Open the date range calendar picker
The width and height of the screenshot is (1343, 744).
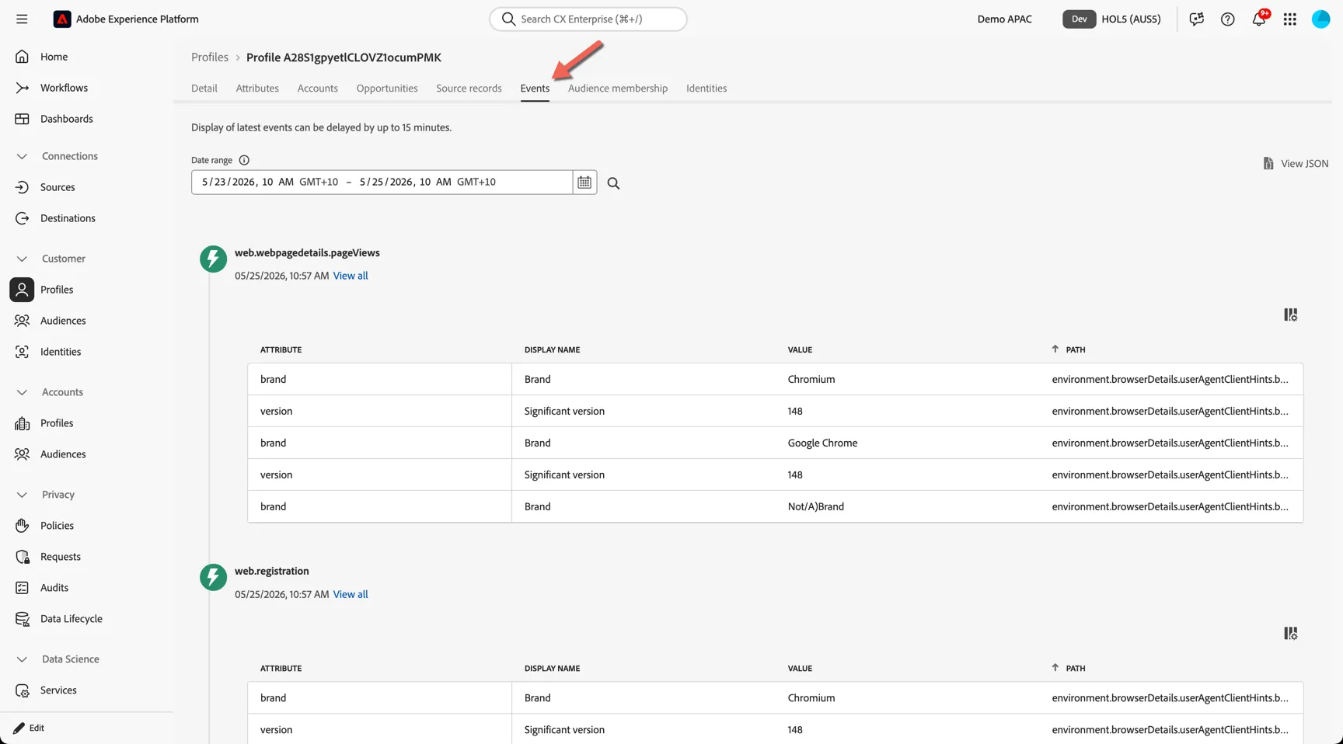(584, 182)
